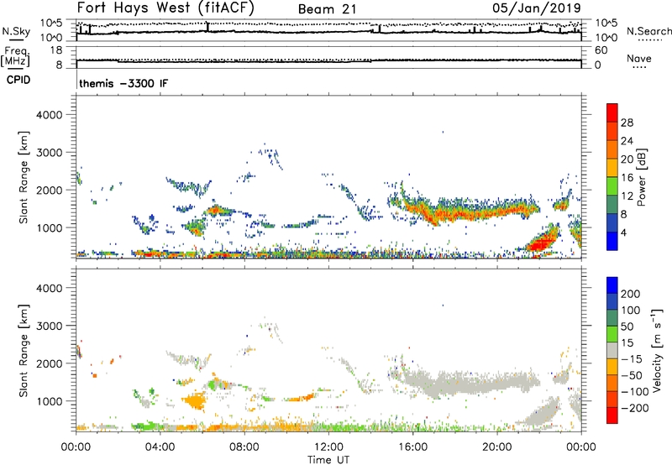Click the yellow Power colorbar segment near 16
The height and width of the screenshot is (465, 672).
click(612, 168)
